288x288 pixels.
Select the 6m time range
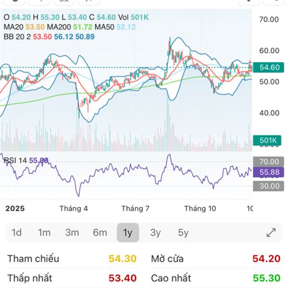pos(100,233)
